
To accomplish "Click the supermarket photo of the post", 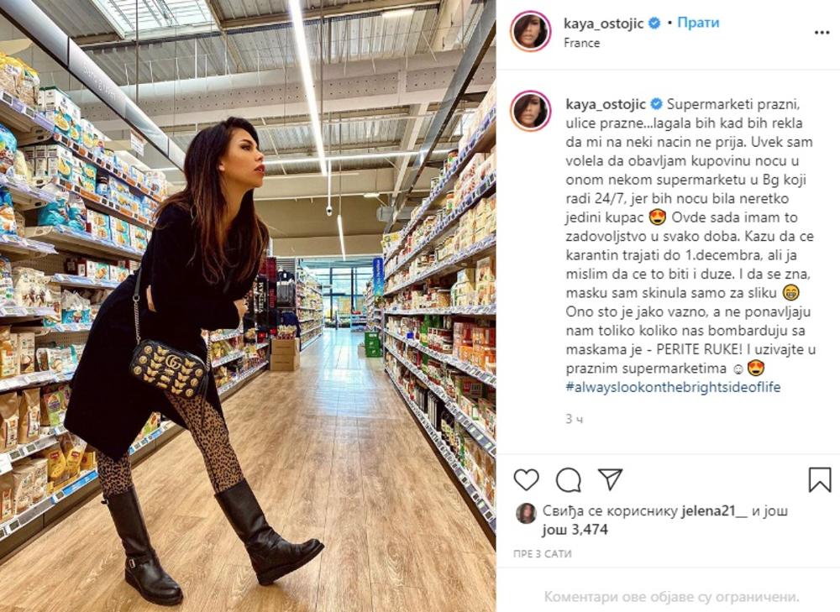I will [248, 306].
